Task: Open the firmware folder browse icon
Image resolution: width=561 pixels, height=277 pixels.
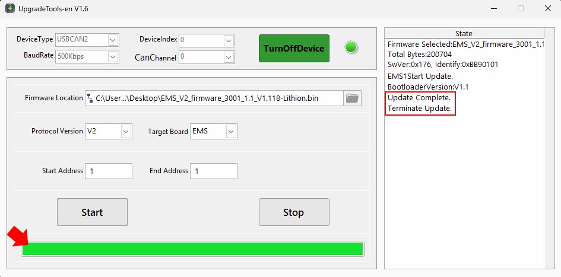Action: click(353, 98)
